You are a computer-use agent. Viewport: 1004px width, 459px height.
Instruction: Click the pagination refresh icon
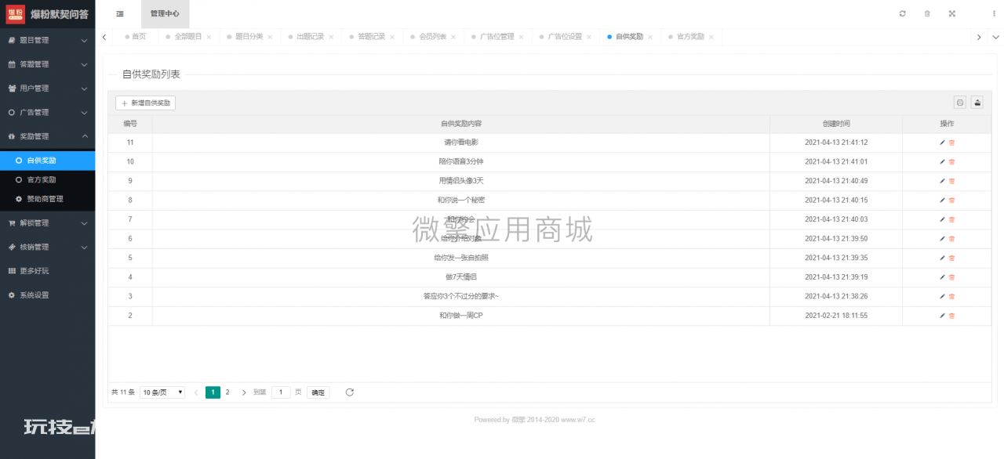(350, 392)
